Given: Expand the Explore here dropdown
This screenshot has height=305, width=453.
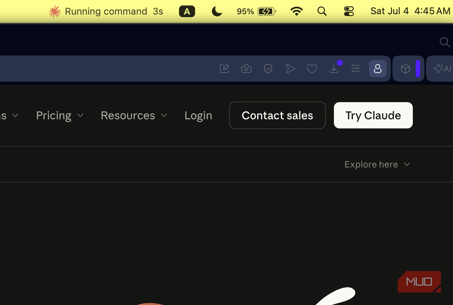Looking at the screenshot, I should point(377,165).
